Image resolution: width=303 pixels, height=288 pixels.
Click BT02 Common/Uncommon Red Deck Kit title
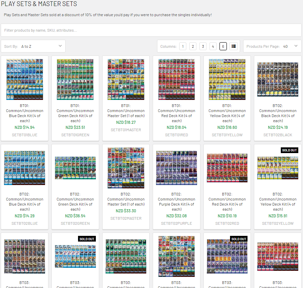(x=227, y=202)
